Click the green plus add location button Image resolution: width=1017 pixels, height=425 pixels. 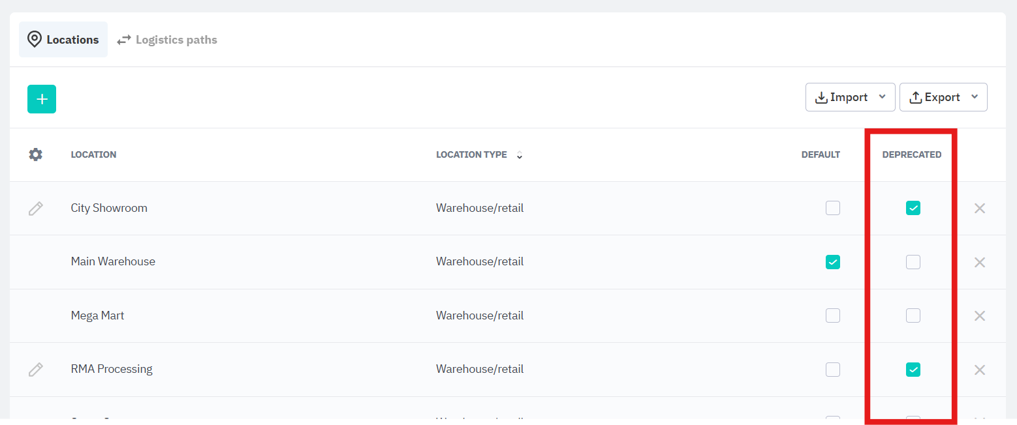(x=42, y=99)
